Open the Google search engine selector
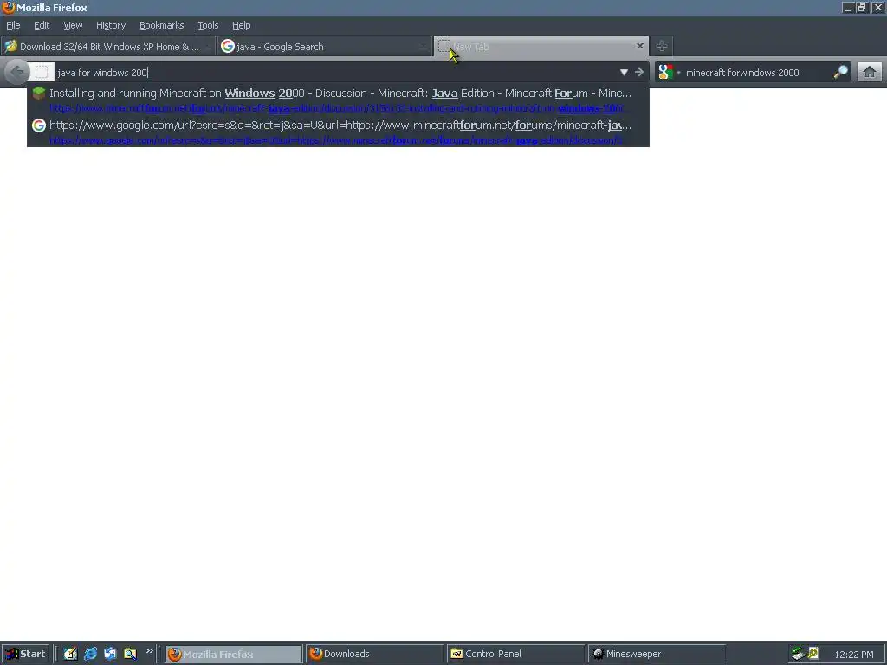Image resolution: width=887 pixels, height=665 pixels. pos(669,72)
